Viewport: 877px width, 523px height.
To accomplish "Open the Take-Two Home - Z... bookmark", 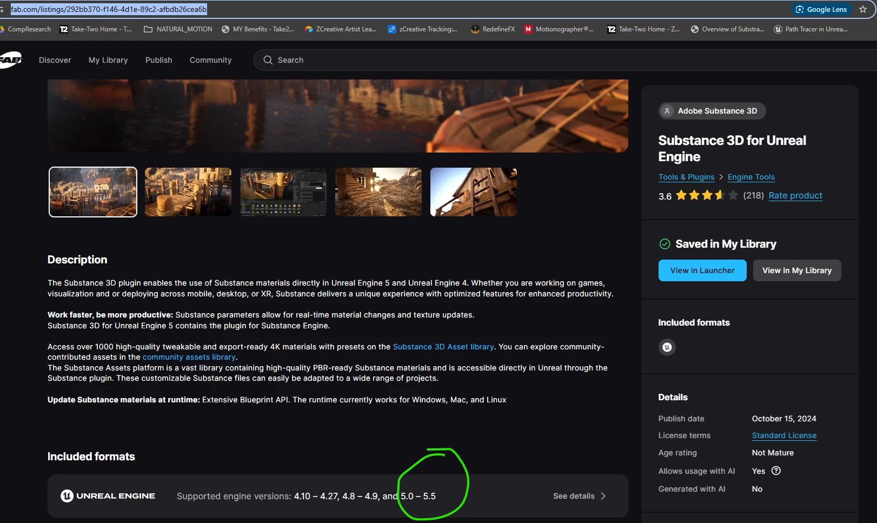I will 643,29.
